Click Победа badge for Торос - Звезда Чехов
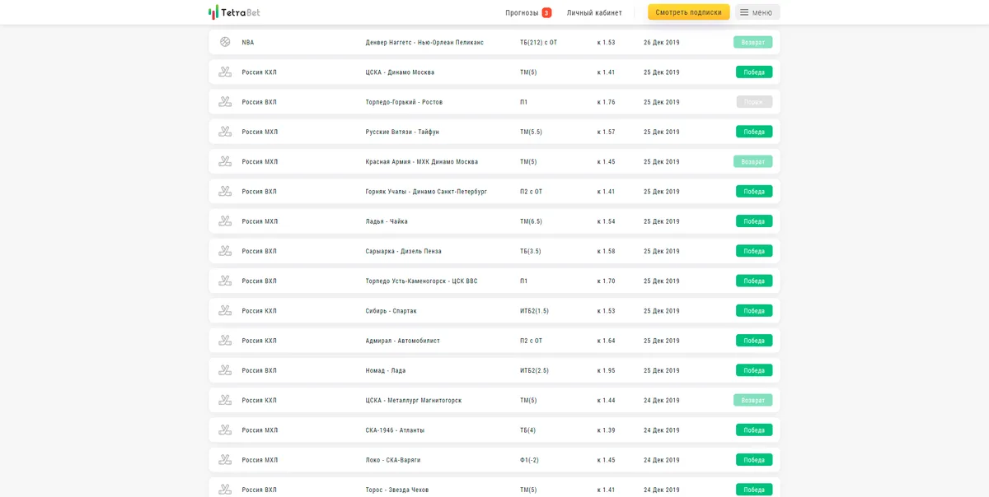989x497 pixels. [x=754, y=490]
